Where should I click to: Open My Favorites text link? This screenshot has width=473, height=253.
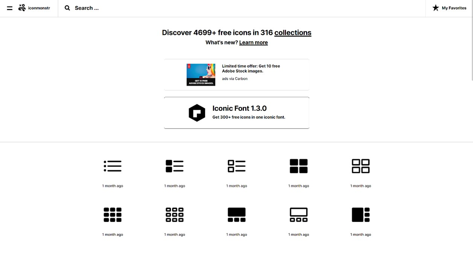pyautogui.click(x=454, y=8)
